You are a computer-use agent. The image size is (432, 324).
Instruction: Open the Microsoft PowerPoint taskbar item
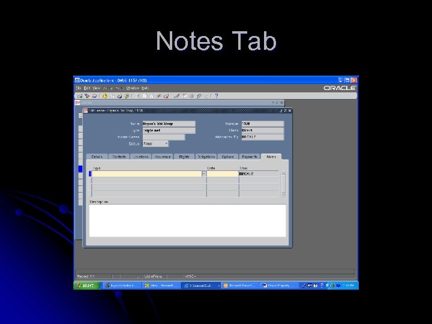[240, 286]
